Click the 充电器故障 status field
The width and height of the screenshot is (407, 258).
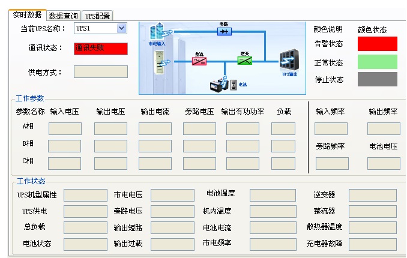click(372, 245)
